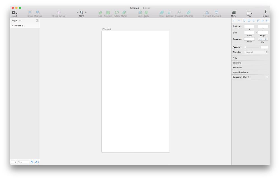Click the Flatten toolbar icon

(124, 13)
